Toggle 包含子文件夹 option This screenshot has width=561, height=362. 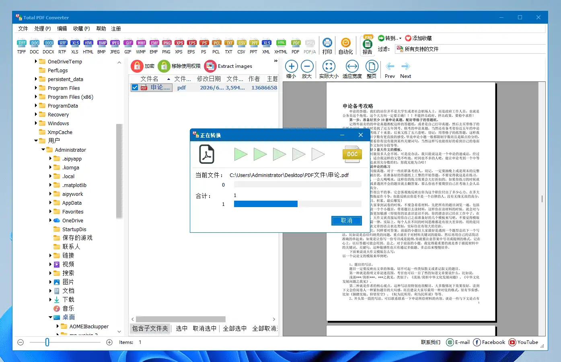(x=150, y=328)
